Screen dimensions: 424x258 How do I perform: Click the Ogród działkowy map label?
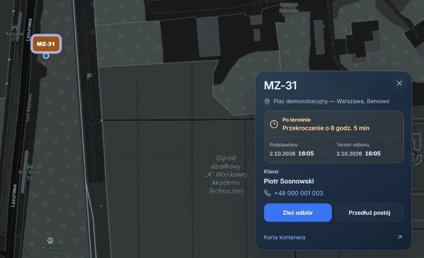tap(226, 175)
